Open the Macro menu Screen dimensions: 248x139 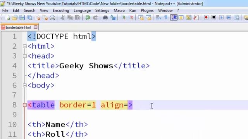(x=119, y=10)
